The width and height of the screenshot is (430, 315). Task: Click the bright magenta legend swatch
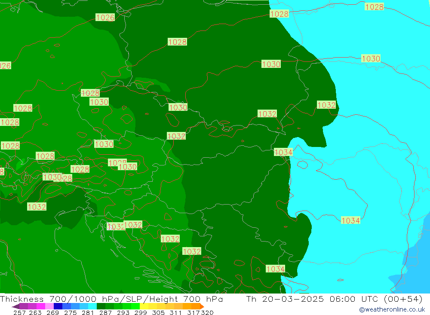point(41,306)
